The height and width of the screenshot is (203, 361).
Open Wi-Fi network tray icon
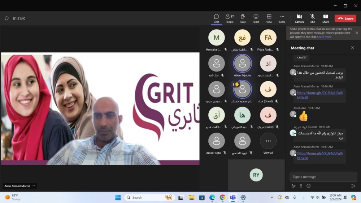click(312, 198)
